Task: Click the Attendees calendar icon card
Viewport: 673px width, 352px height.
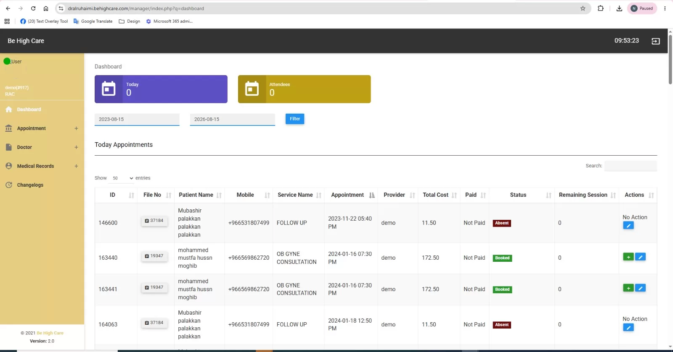Action: pos(252,89)
